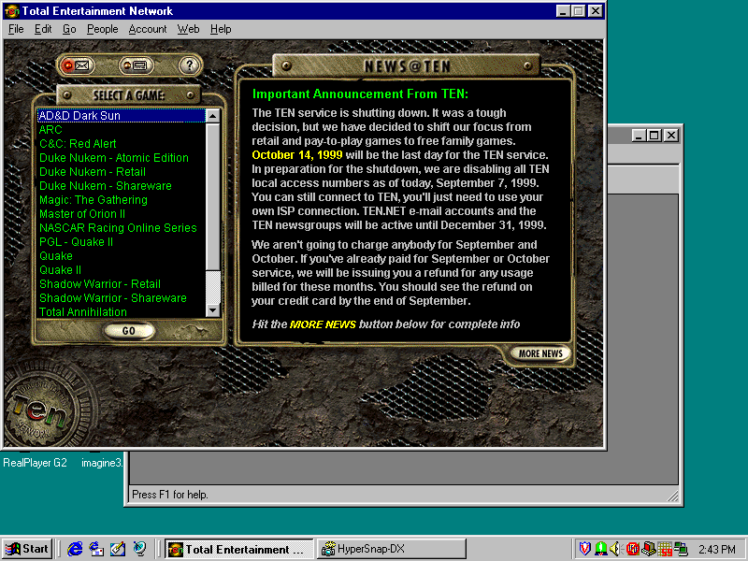
Task: Select C&C: Red Alert game
Action: click(x=122, y=144)
